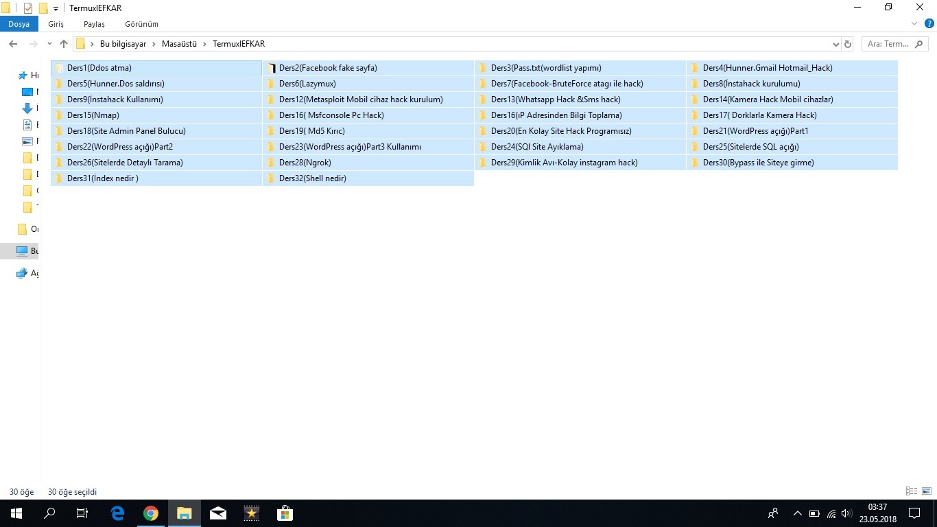Open Quick access star in navigation pane
This screenshot has width=937, height=527.
click(27, 75)
